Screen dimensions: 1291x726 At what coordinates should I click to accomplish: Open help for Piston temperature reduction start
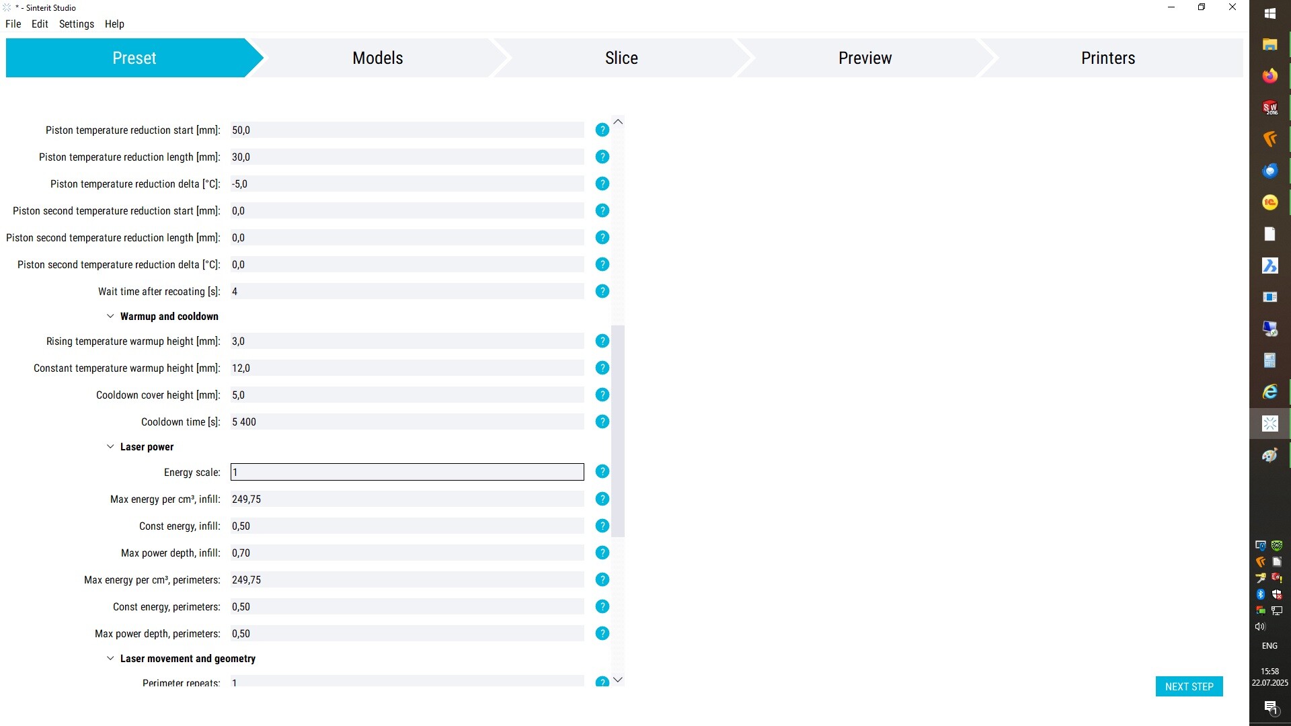coord(602,130)
